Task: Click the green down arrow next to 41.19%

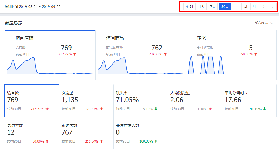Action: (x=265, y=109)
